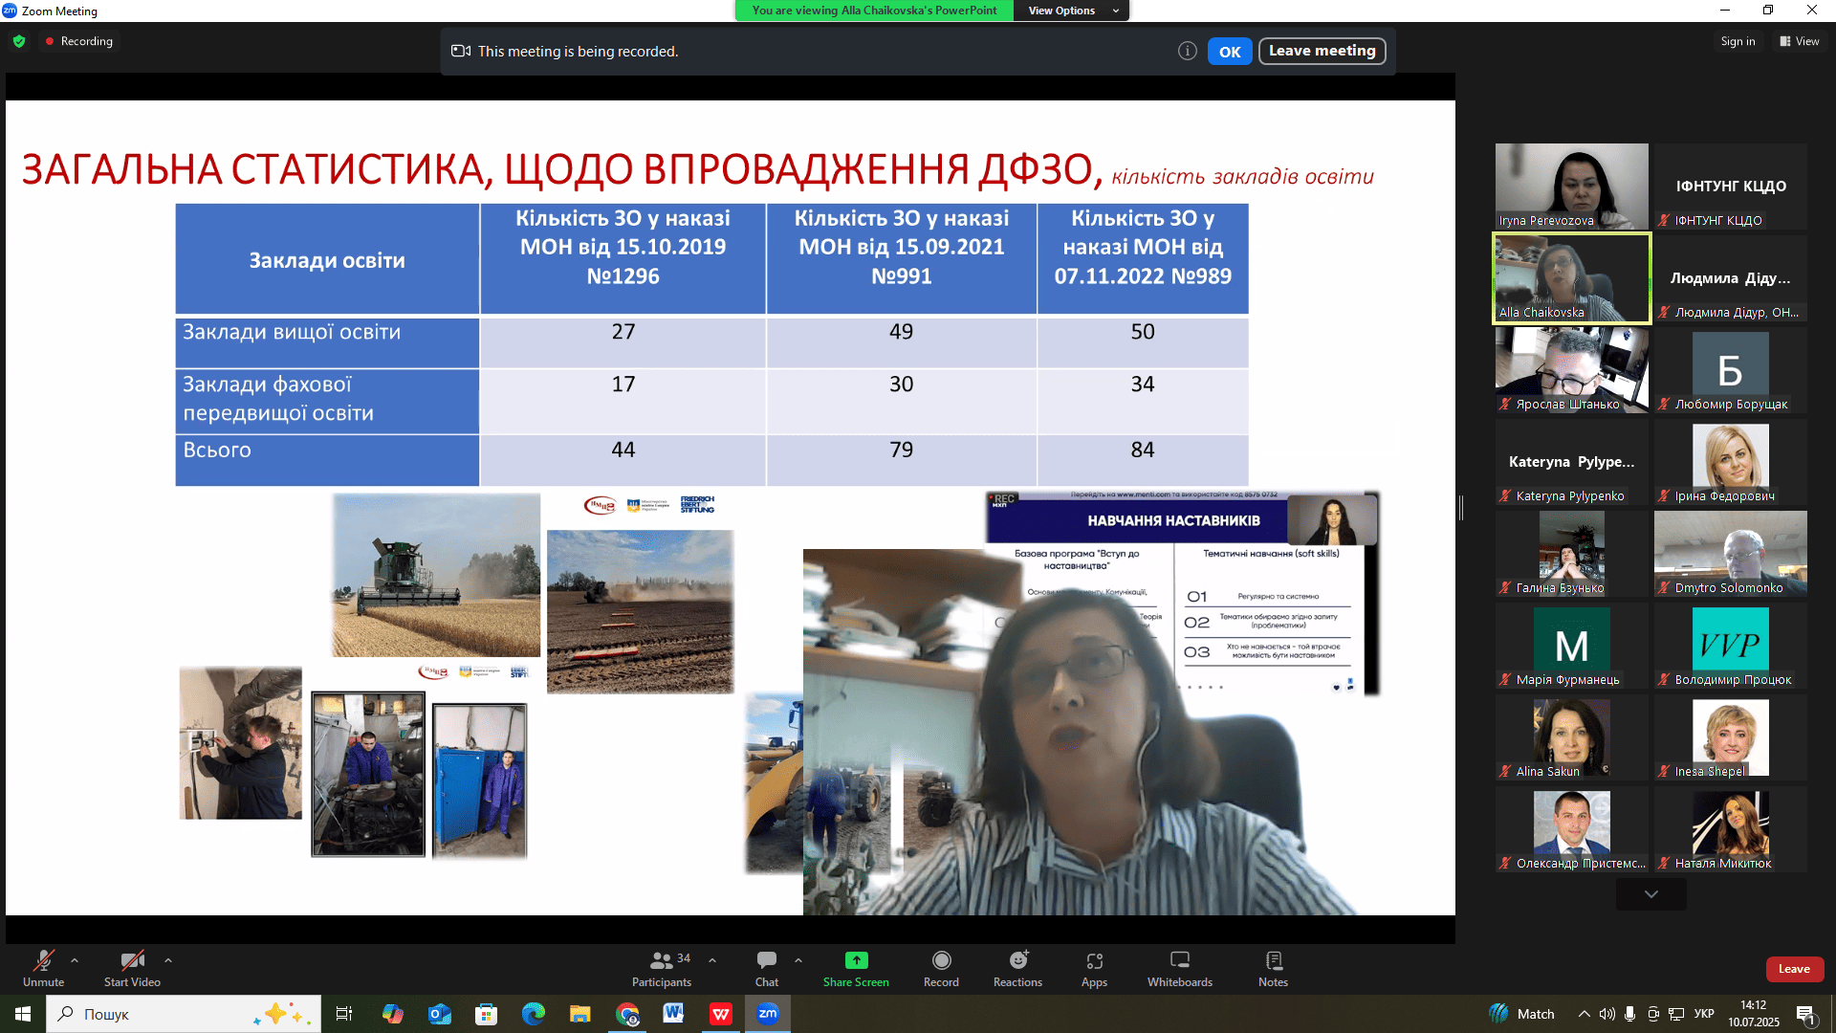Click Match widget on taskbar
This screenshot has height=1033, width=1836.
click(x=1522, y=1014)
